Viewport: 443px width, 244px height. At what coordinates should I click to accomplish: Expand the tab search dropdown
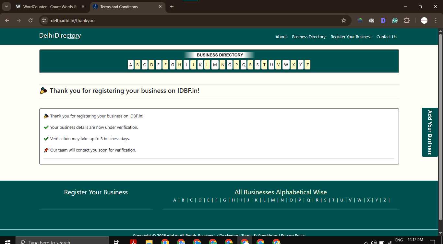[6, 6]
